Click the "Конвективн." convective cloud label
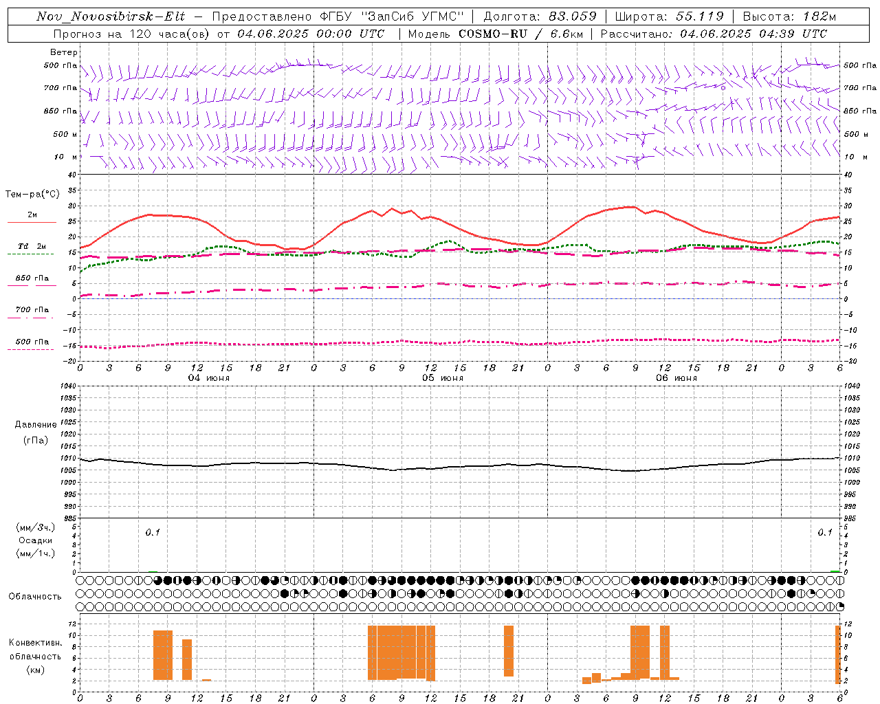 click(36, 643)
